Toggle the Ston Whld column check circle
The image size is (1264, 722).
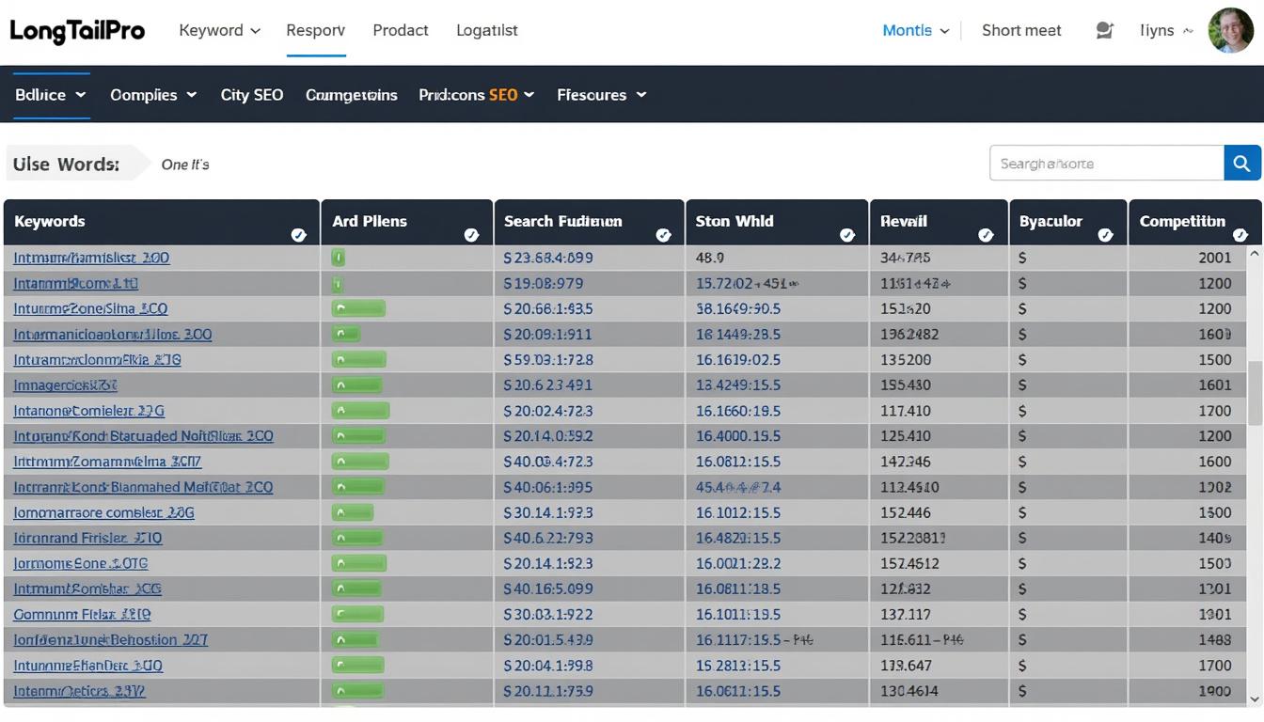[846, 235]
